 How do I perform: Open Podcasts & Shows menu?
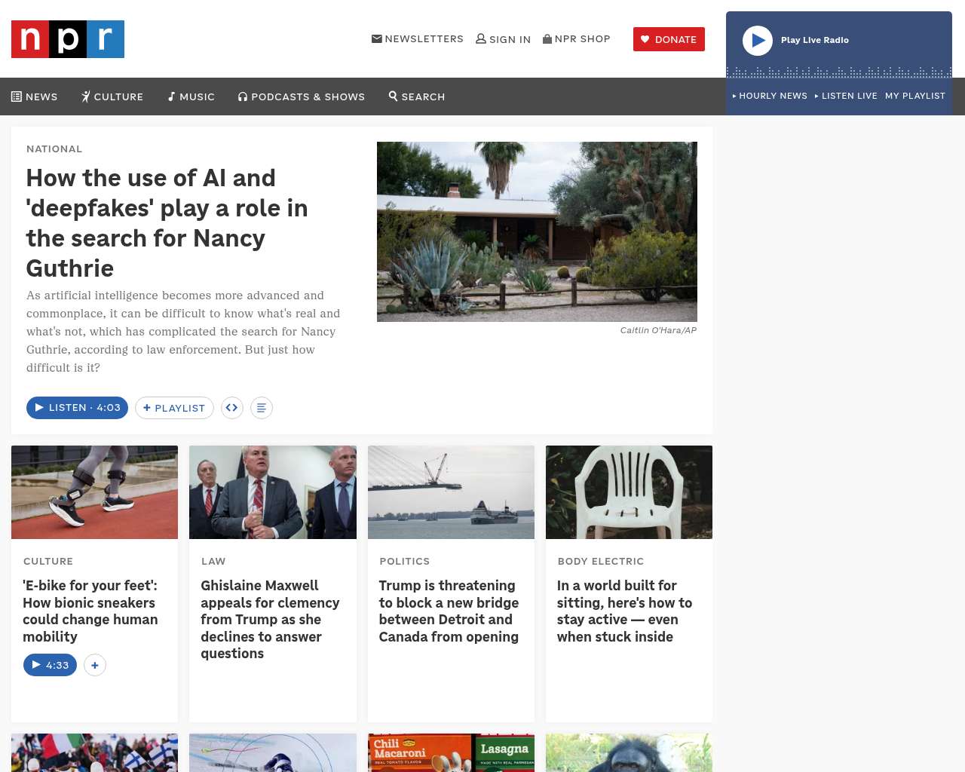(302, 96)
